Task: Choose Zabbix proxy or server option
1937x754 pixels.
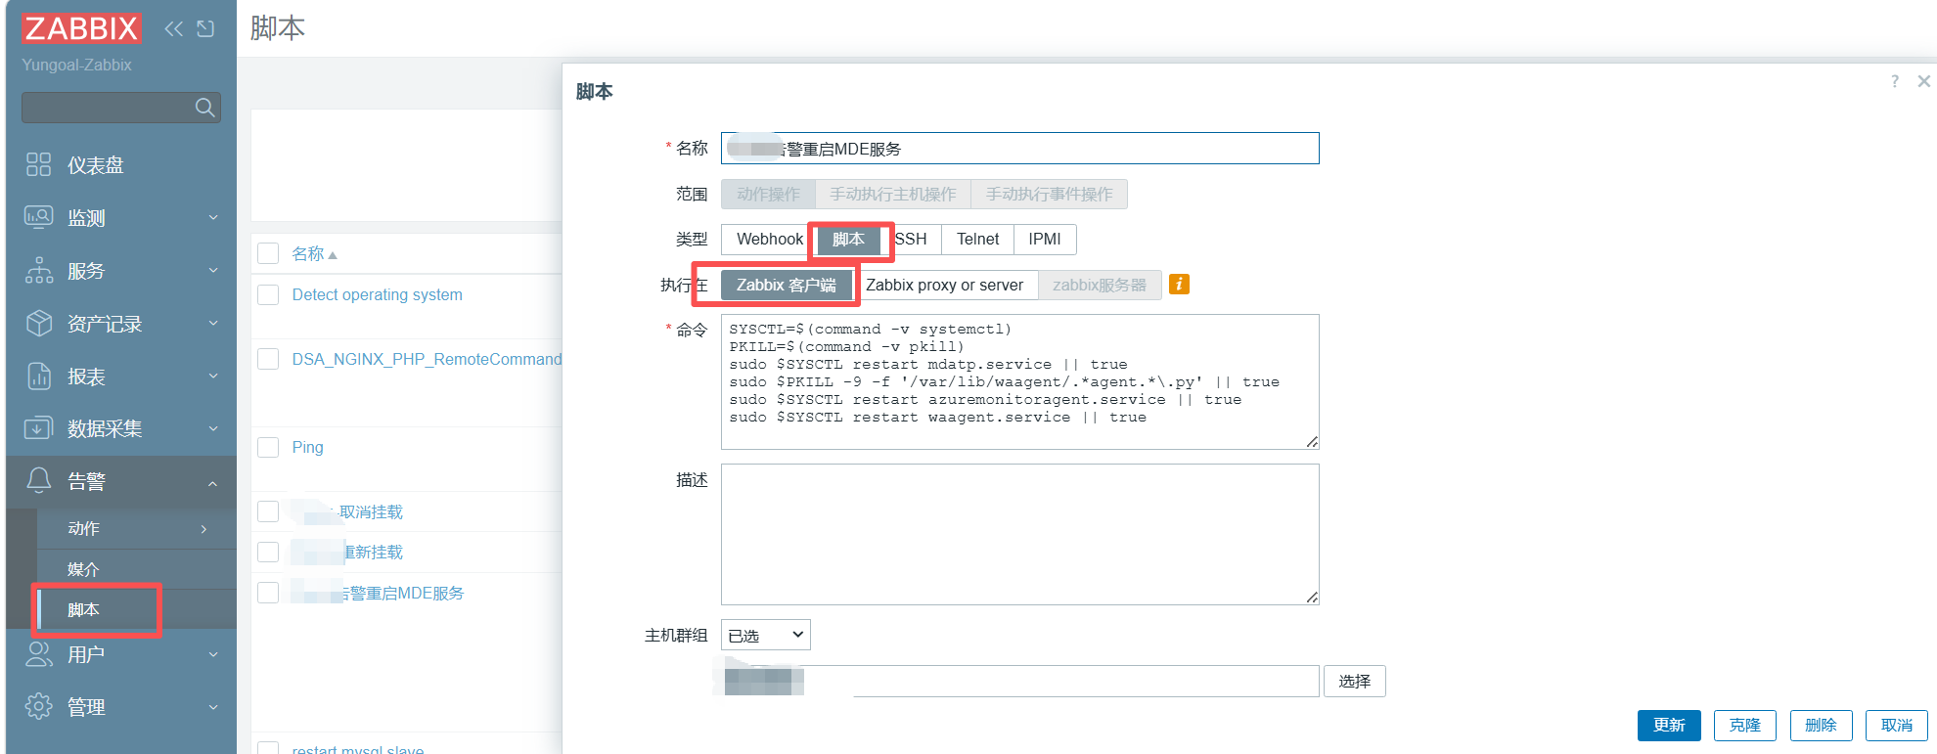Action: (x=944, y=285)
